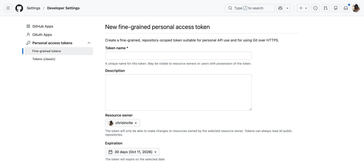This screenshot has height=168, width=364.
Task: Click the GitHub Octocat logo
Action: [x=19, y=8]
